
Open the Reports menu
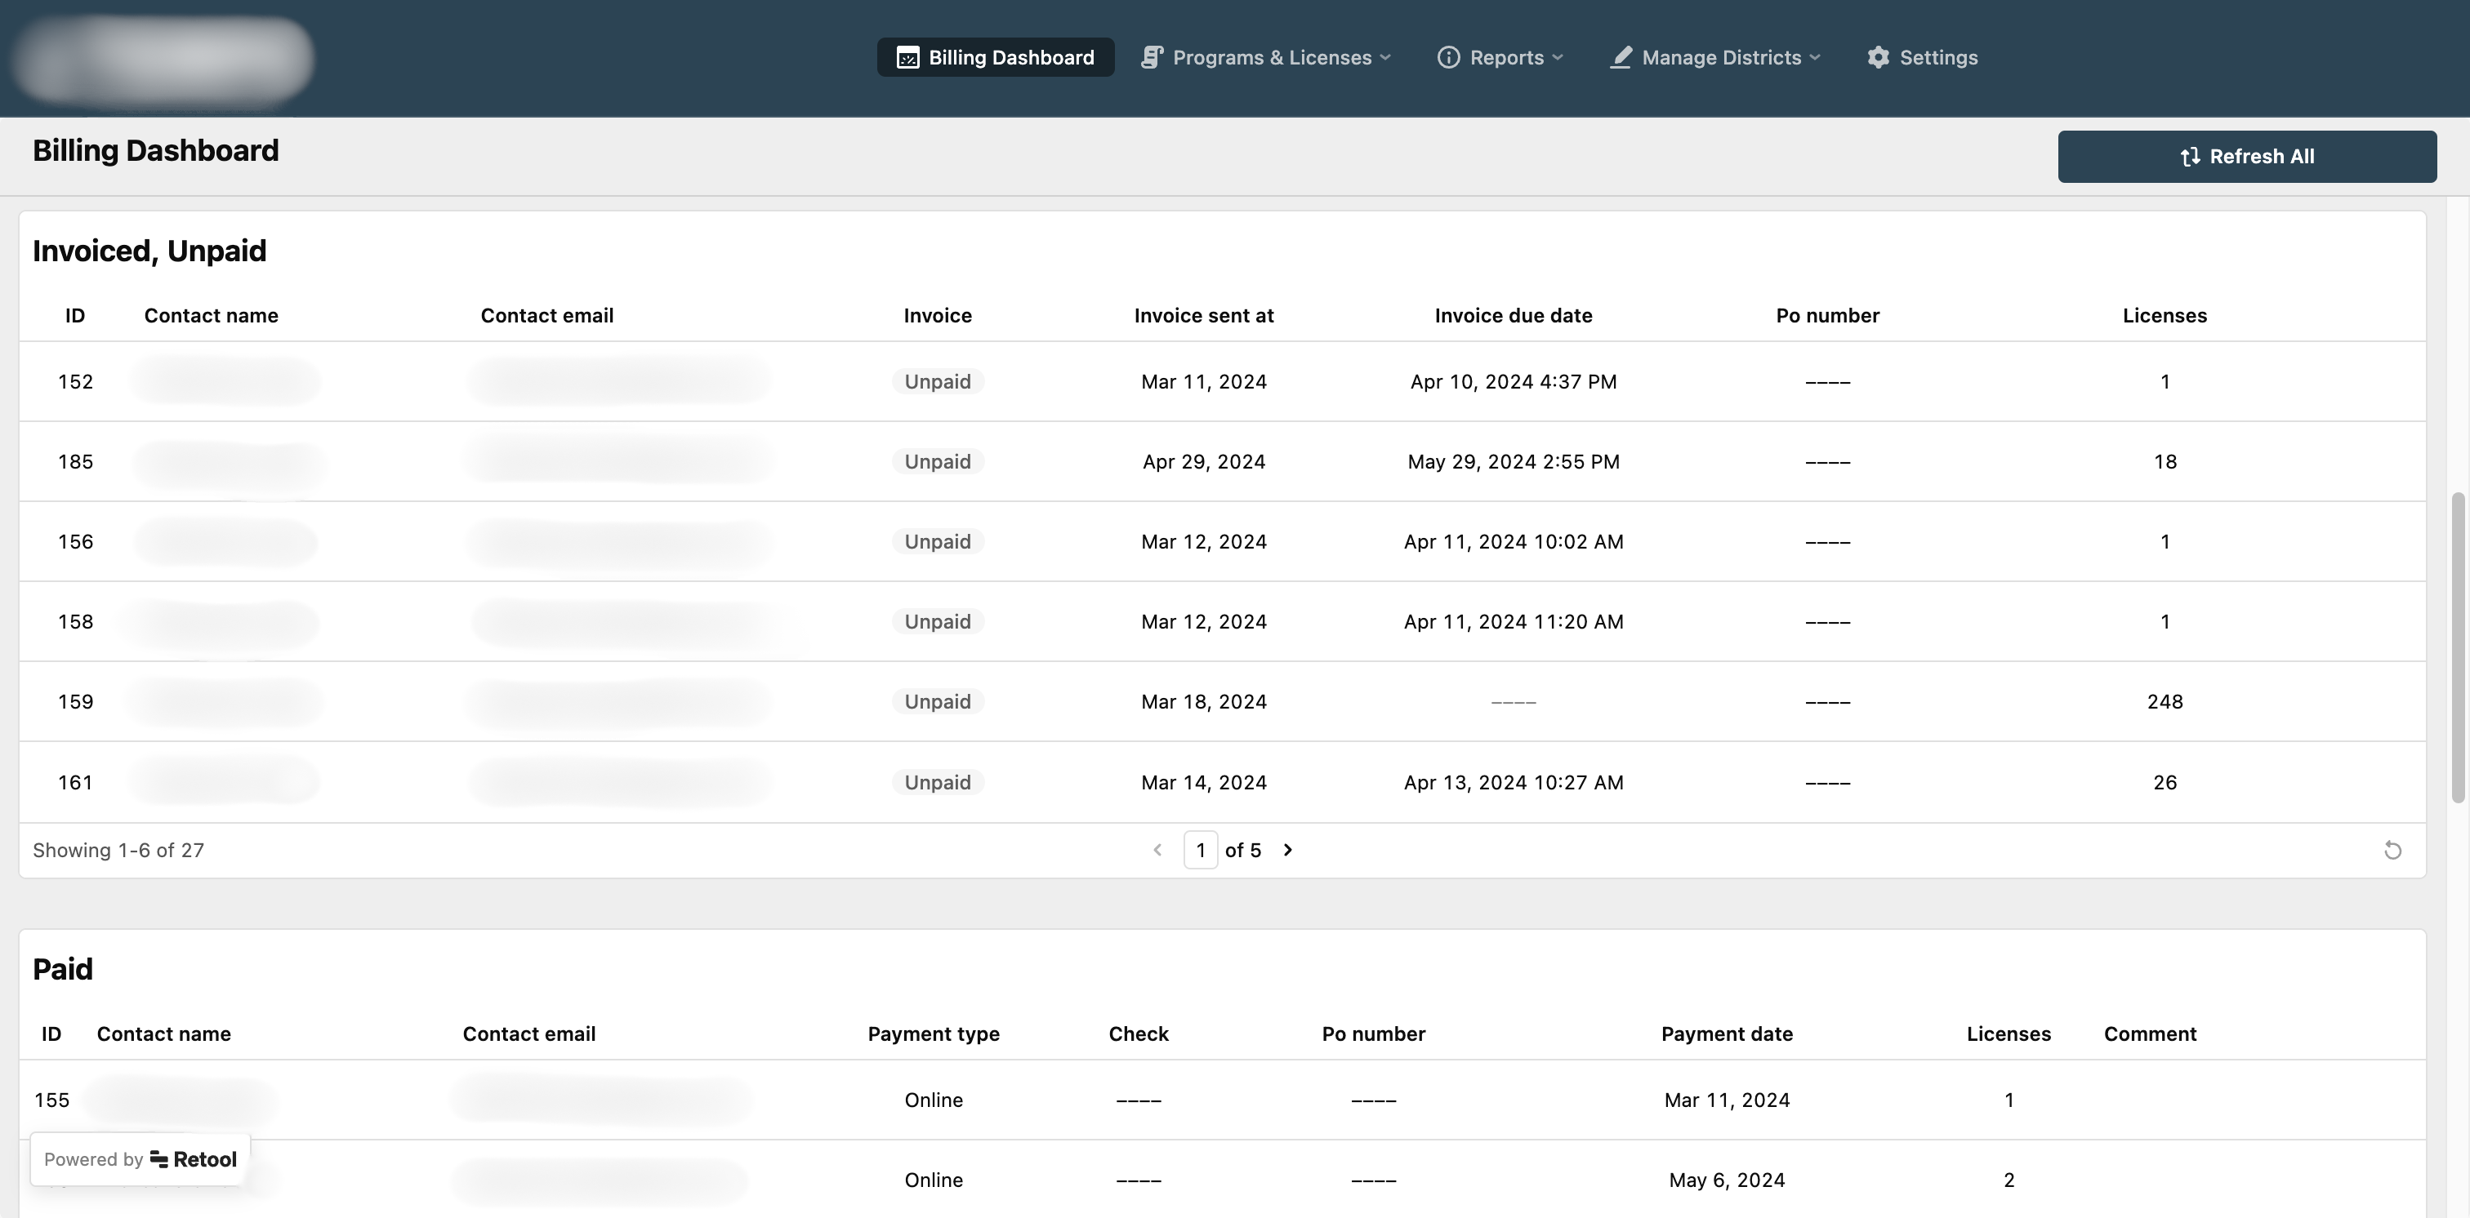[x=1500, y=57]
